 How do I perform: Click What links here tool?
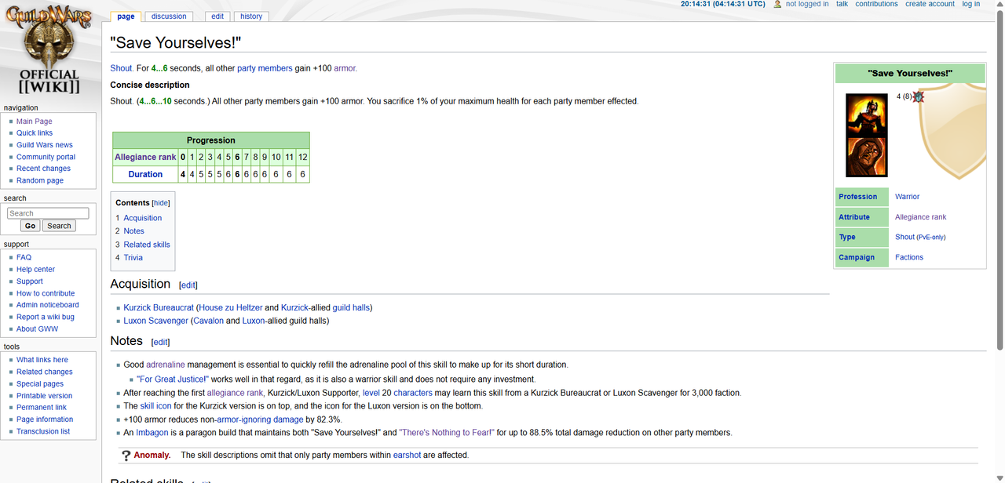42,360
